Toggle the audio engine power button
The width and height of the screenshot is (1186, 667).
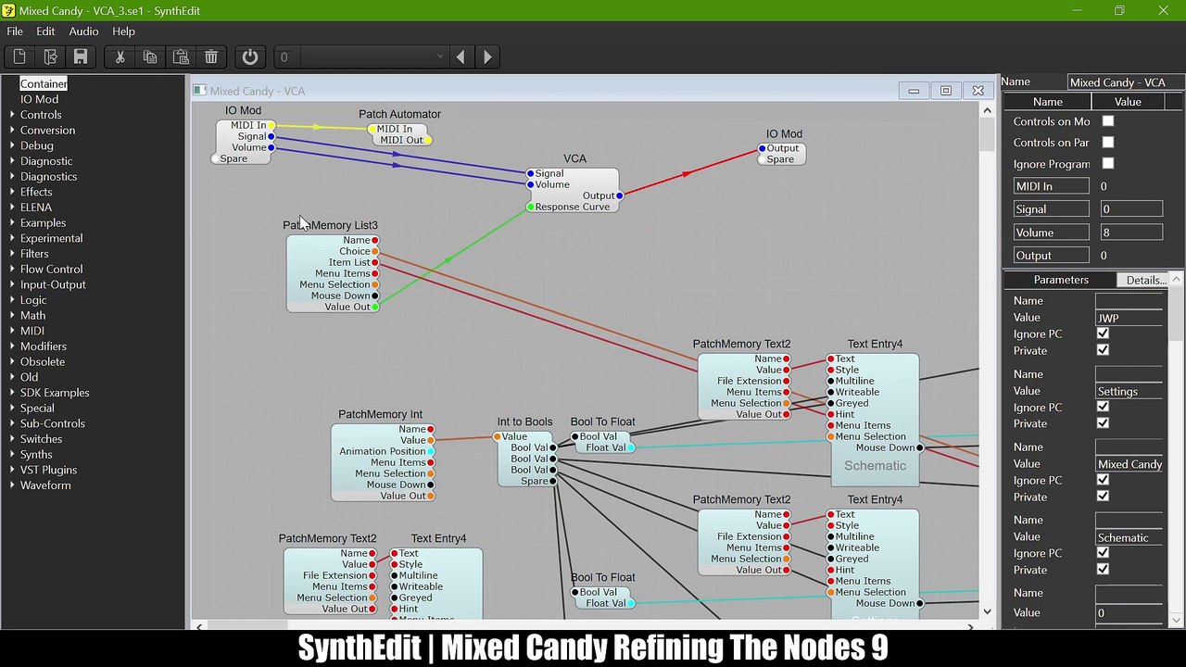[x=250, y=57]
